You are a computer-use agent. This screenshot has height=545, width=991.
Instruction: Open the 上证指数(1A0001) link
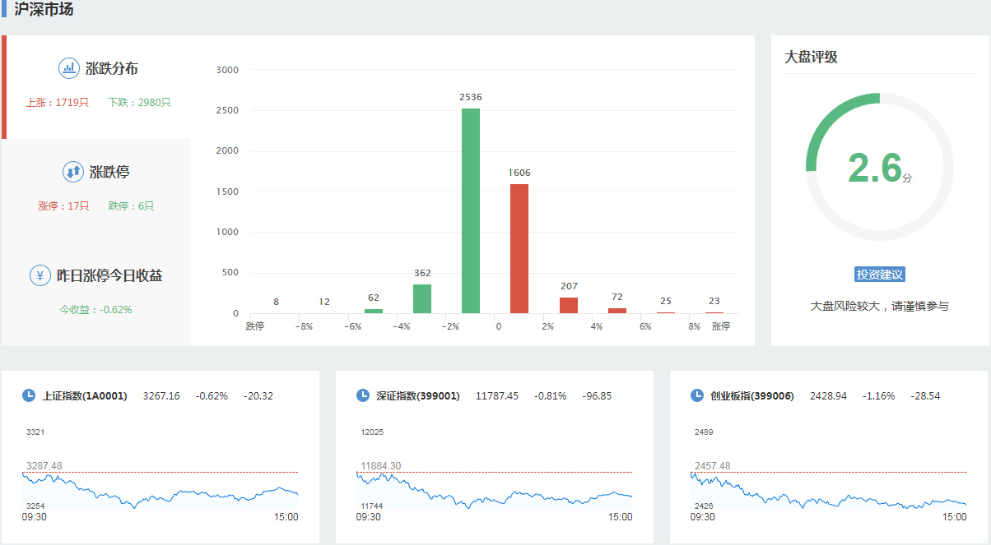coord(85,396)
